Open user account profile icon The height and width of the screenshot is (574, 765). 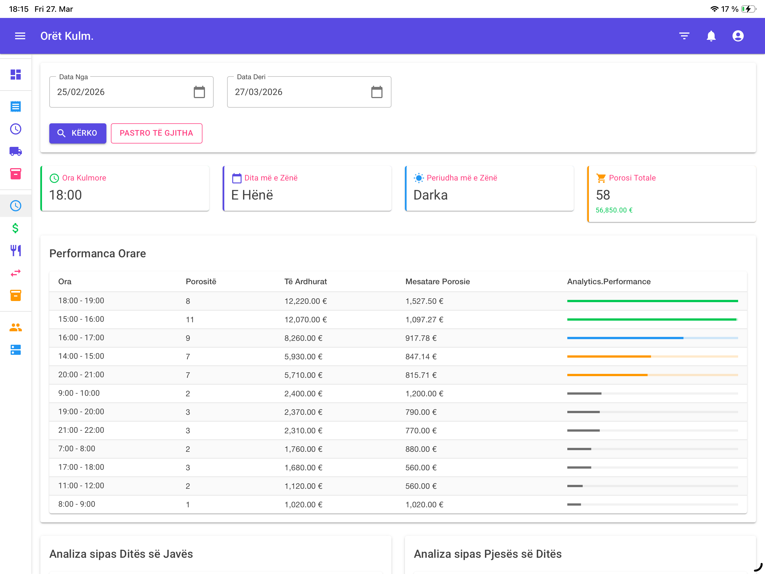point(738,36)
